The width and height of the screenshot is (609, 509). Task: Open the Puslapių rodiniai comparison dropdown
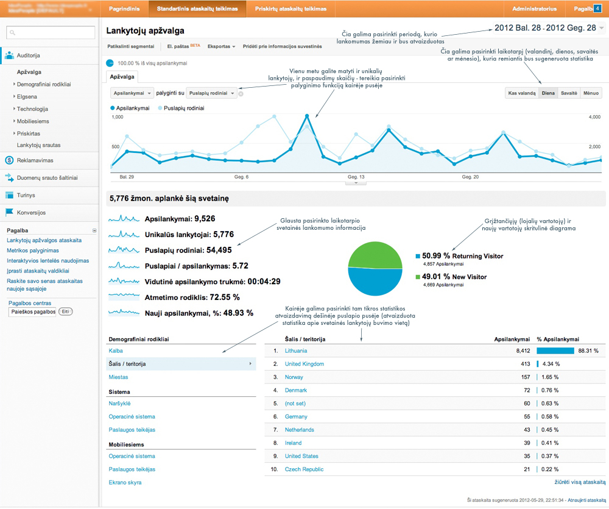[212, 93]
